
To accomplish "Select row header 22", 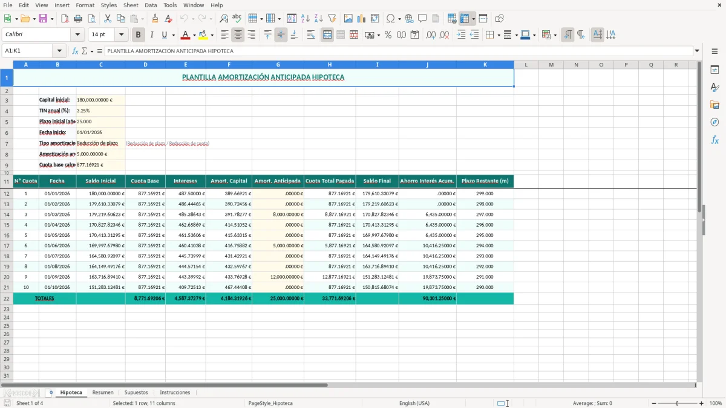I will tap(7, 299).
